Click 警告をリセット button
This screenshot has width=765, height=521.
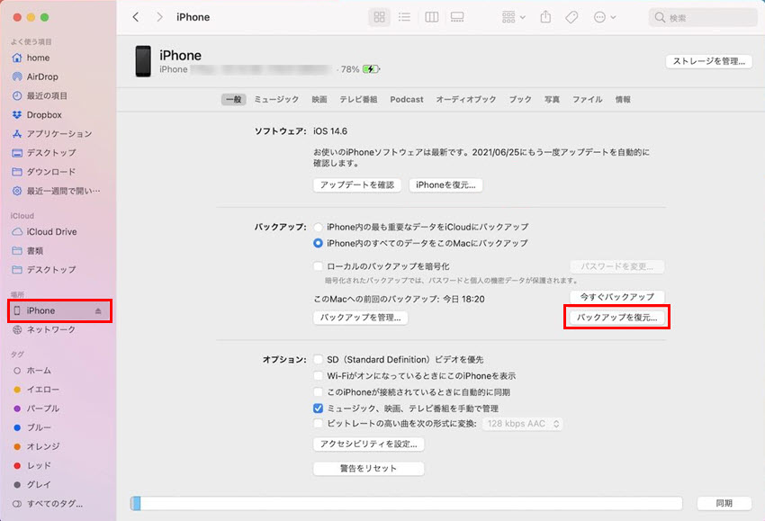pos(368,468)
